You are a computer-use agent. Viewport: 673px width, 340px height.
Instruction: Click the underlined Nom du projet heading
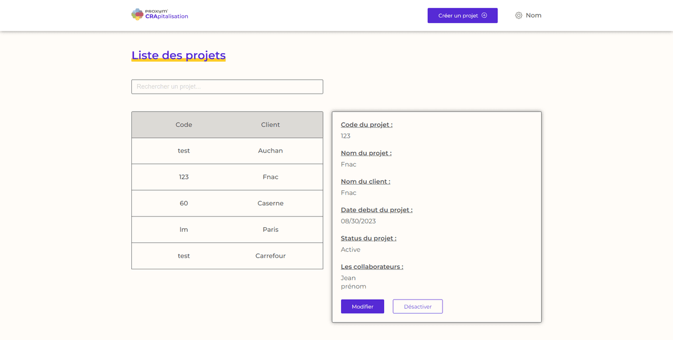(x=366, y=153)
